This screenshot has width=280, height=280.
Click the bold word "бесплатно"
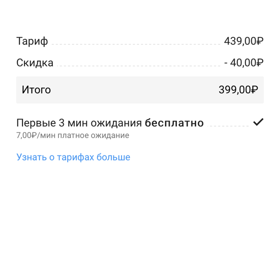click(x=174, y=123)
